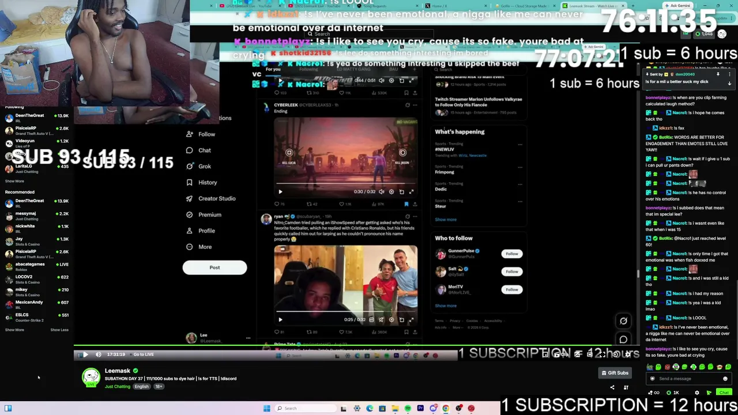Open Spotify from the taskbar
This screenshot has height=415, width=738.
pyautogui.click(x=408, y=409)
